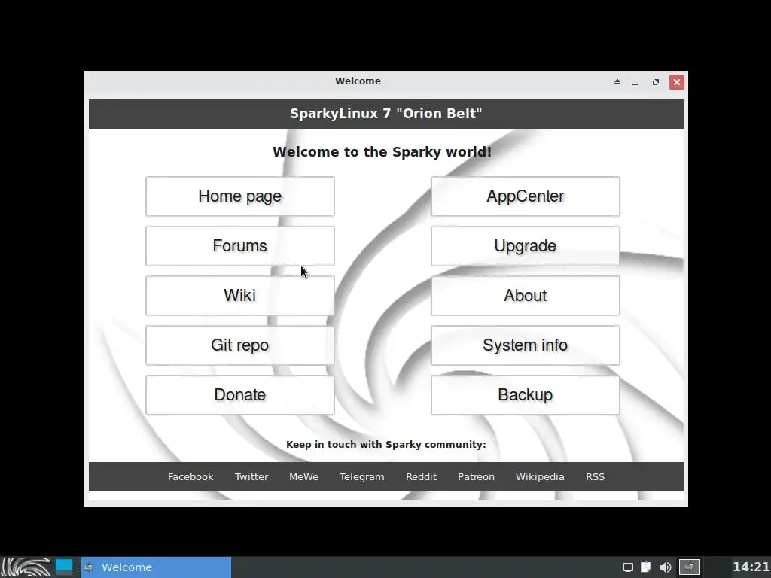Visit the MeWe link

304,476
